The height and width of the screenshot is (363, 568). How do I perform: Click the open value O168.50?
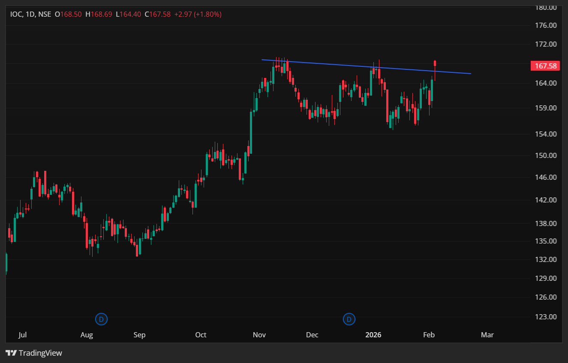click(68, 14)
